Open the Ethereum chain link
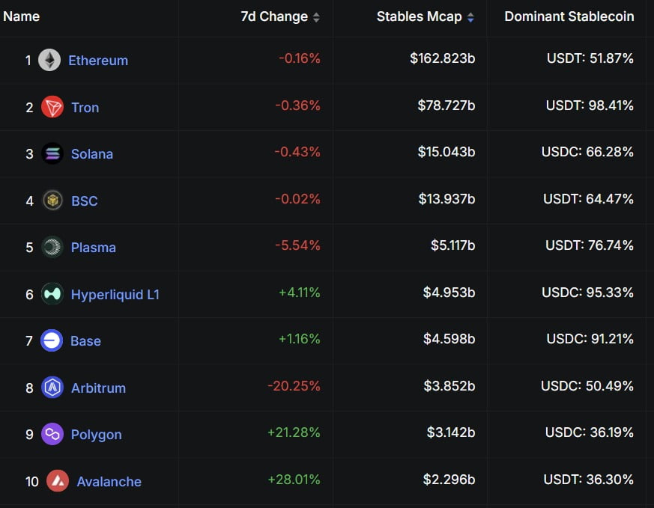654x508 pixels. (98, 61)
